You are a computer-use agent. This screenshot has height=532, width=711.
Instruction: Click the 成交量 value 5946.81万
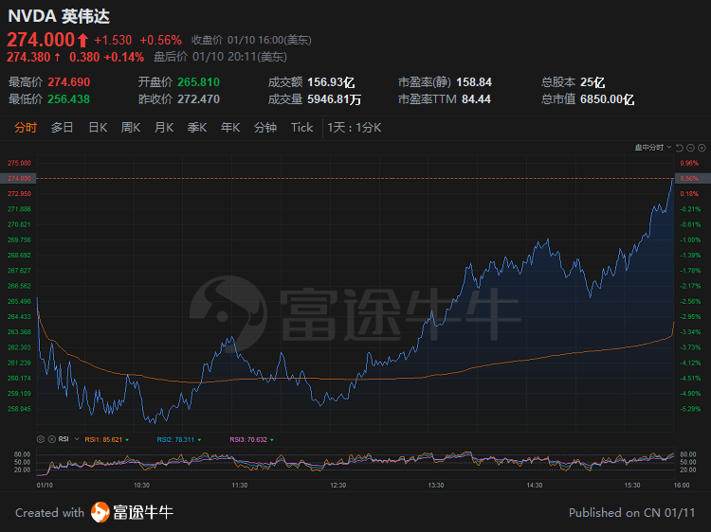[x=335, y=99]
